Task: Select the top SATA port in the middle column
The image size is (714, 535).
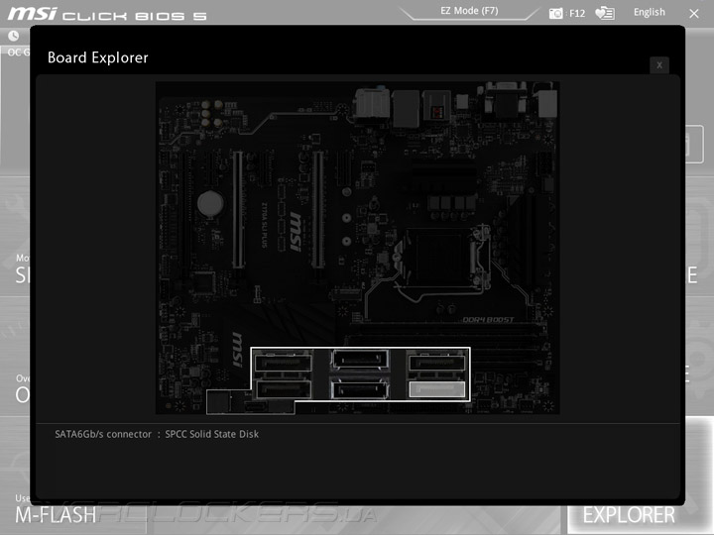Action: (360, 360)
